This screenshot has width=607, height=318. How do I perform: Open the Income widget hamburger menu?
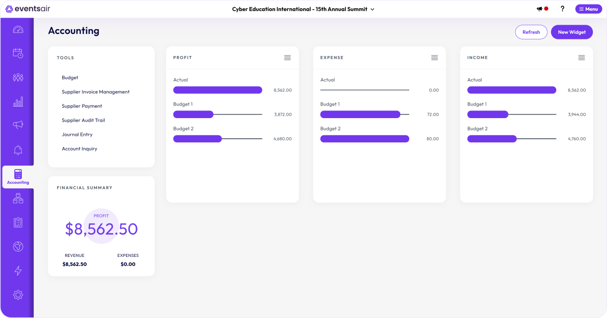[x=581, y=58]
